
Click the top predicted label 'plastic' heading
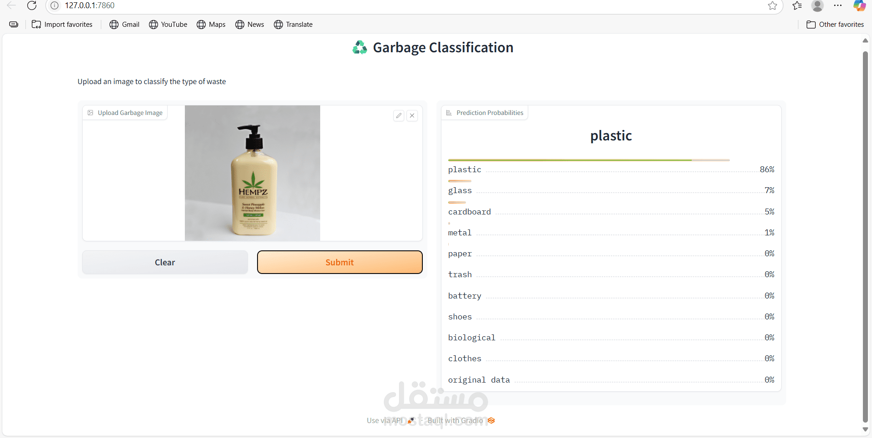click(611, 136)
